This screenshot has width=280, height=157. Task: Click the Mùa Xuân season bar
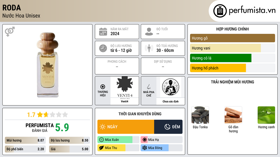point(118,140)
